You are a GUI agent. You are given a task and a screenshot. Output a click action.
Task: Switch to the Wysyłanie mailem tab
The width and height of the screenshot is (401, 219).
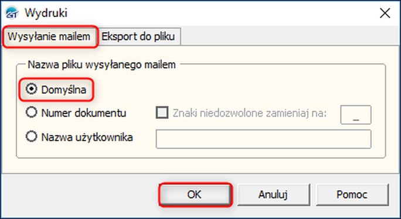49,36
